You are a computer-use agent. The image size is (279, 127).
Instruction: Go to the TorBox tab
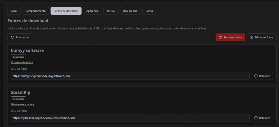(111, 11)
